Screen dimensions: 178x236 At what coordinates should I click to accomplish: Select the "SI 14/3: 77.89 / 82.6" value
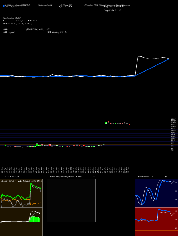(26, 21)
